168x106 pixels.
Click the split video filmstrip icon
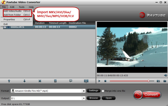tap(86, 81)
